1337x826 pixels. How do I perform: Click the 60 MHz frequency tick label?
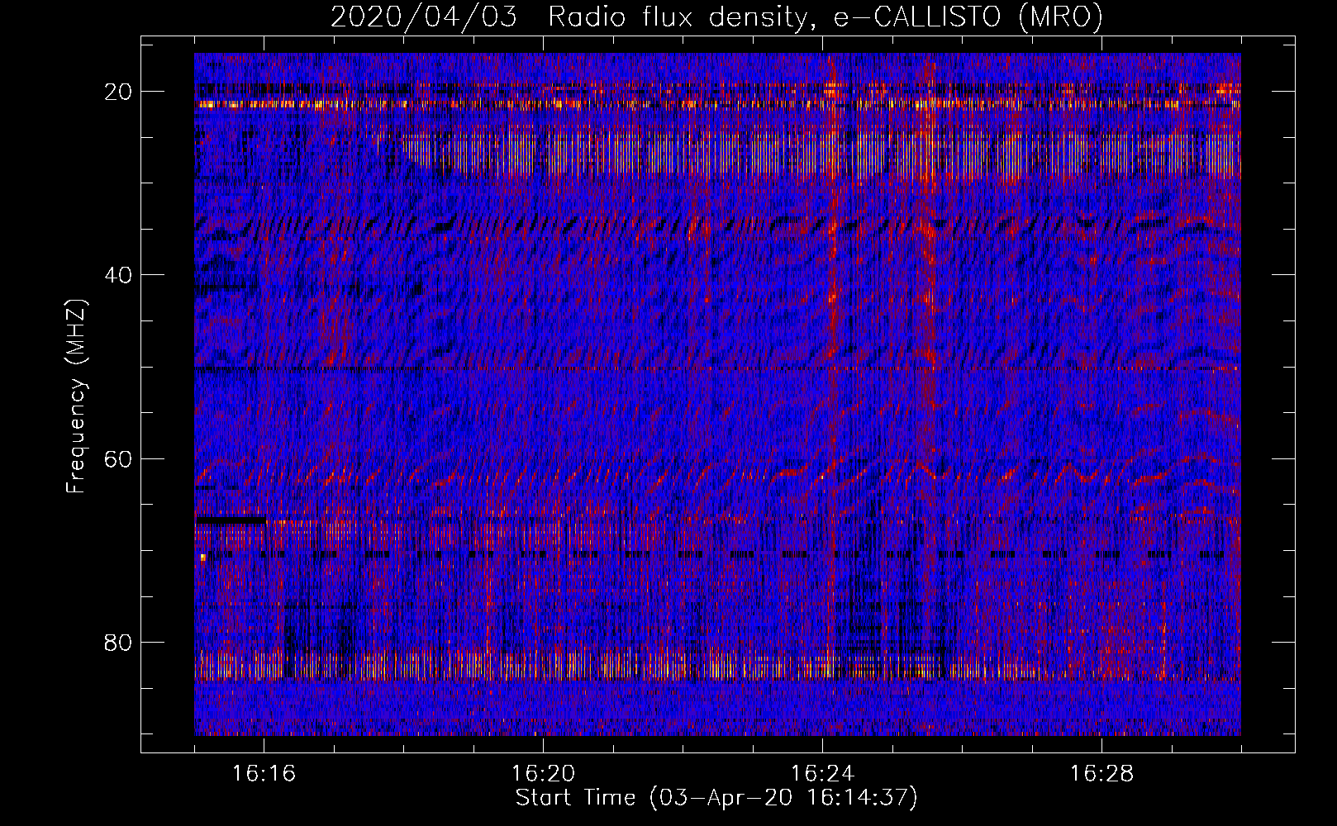coord(119,458)
